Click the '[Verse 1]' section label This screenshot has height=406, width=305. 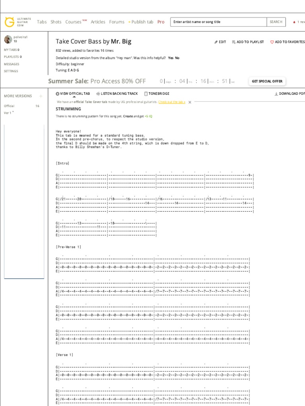pos(64,355)
